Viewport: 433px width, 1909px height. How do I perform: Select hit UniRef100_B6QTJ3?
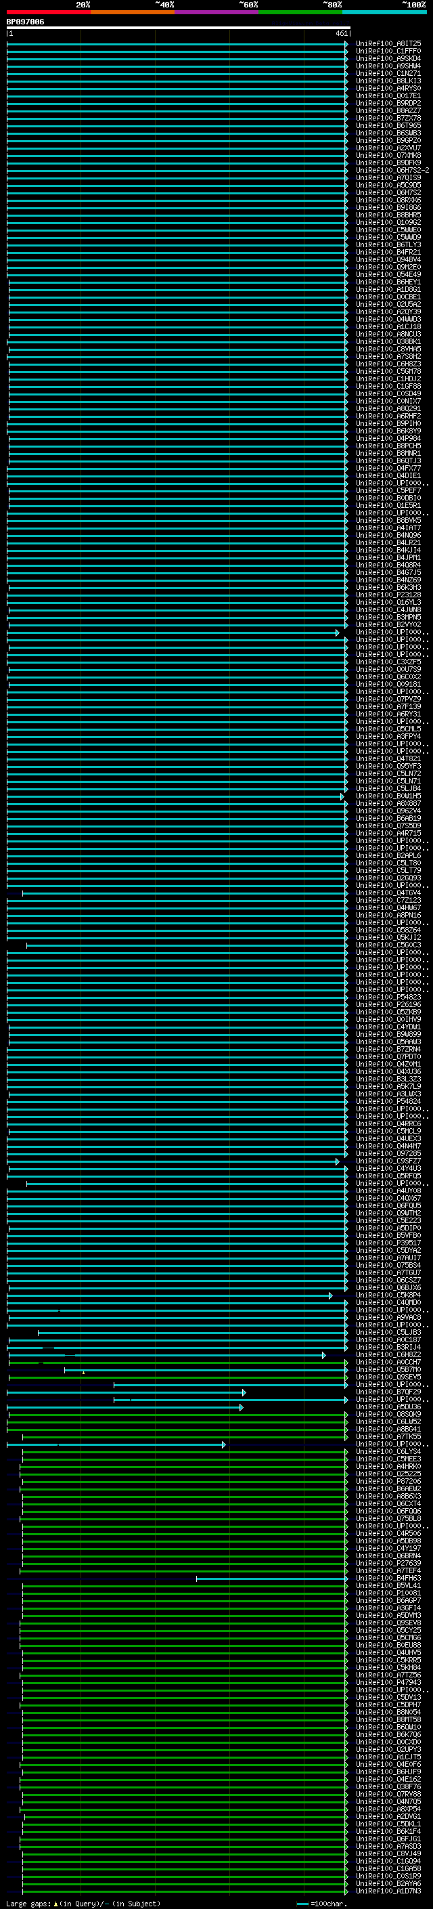[388, 461]
